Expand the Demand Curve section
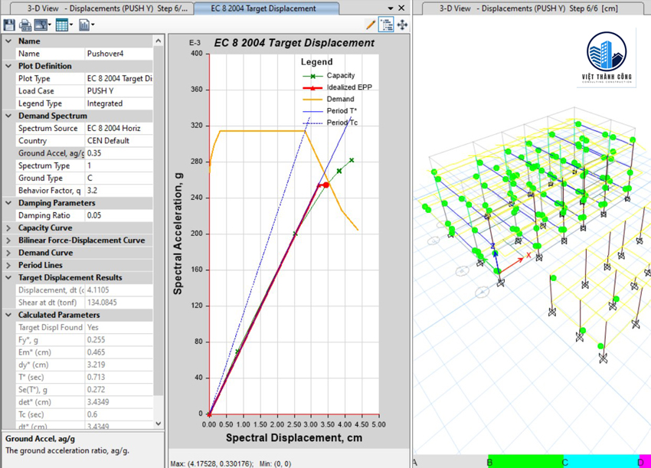The height and width of the screenshot is (468, 651). (x=8, y=253)
